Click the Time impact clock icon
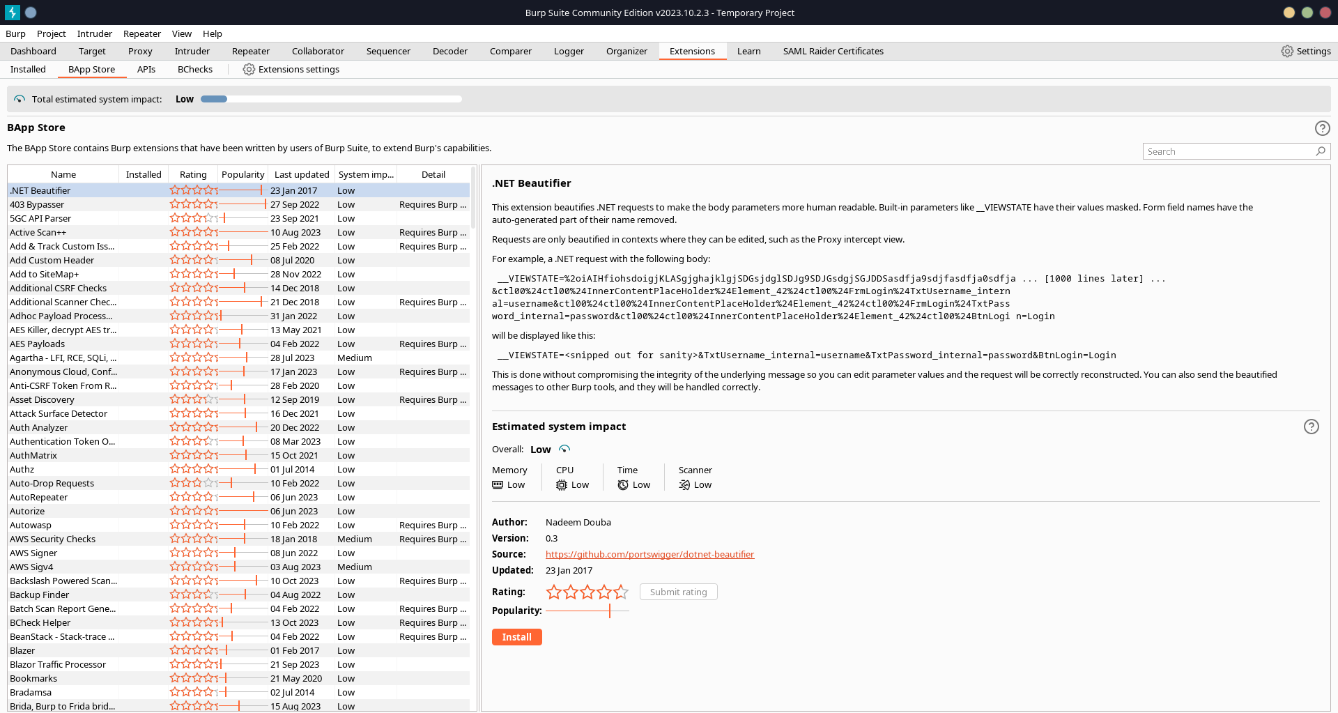The image size is (1338, 713). 623,484
